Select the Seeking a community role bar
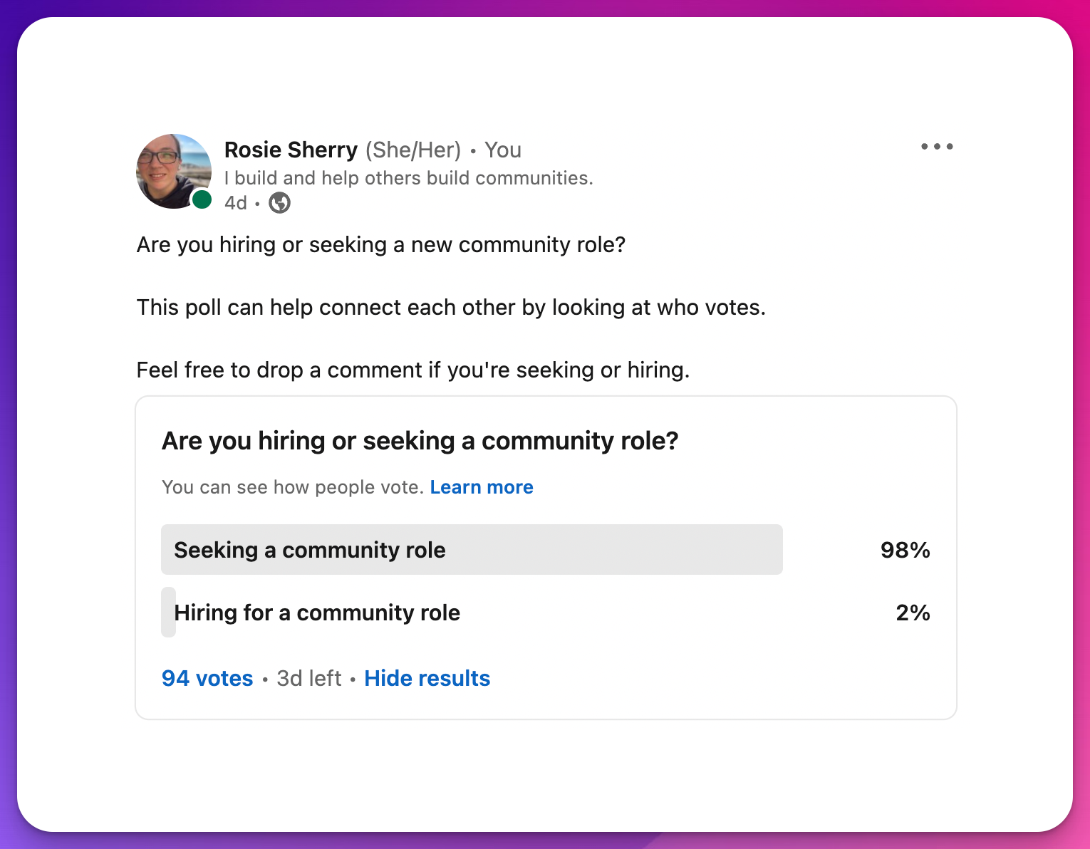Viewport: 1090px width, 849px height. (x=472, y=550)
